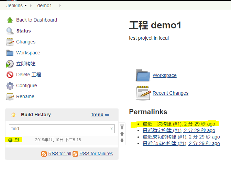Collapse the trend with the minus icon

[x=107, y=115]
